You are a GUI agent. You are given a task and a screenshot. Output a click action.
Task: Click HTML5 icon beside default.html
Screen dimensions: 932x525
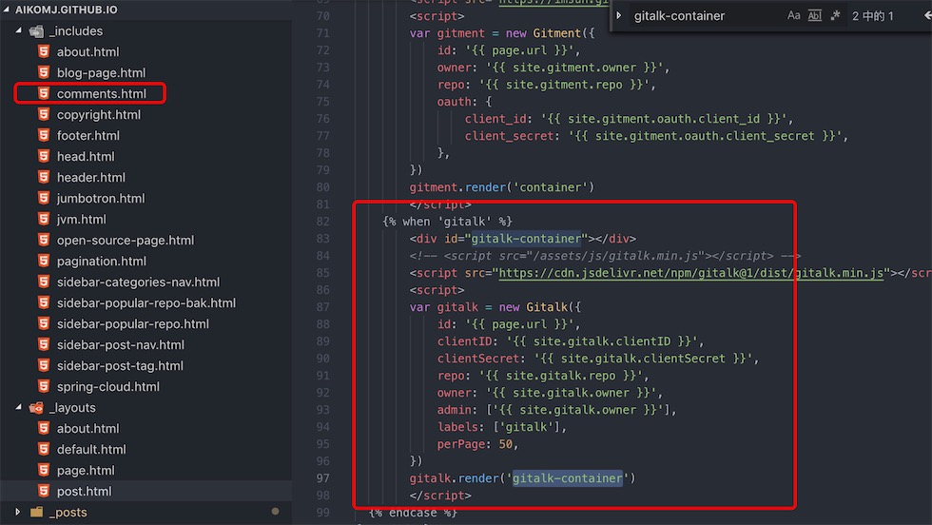click(44, 450)
